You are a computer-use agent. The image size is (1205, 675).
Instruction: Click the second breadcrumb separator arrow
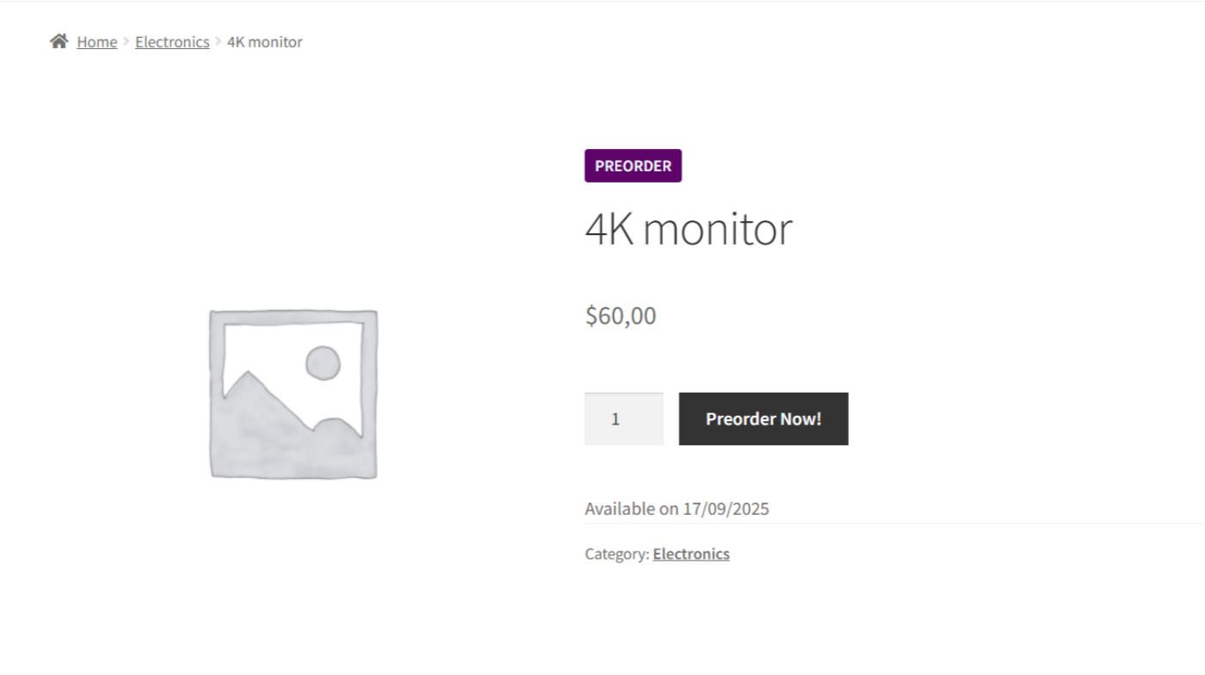click(x=217, y=40)
